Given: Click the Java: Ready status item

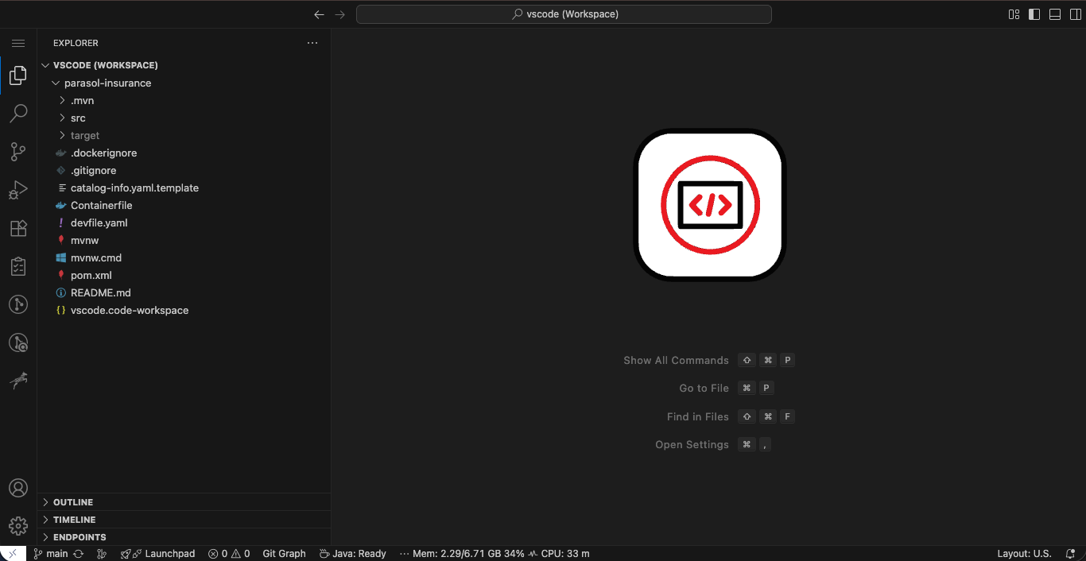Looking at the screenshot, I should tap(352, 554).
